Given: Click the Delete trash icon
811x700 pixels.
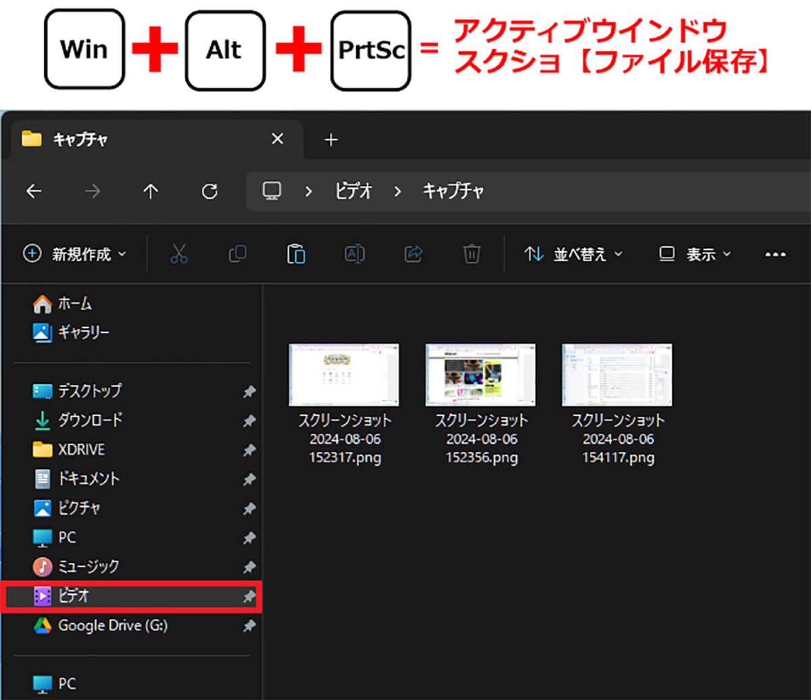Looking at the screenshot, I should tap(472, 253).
